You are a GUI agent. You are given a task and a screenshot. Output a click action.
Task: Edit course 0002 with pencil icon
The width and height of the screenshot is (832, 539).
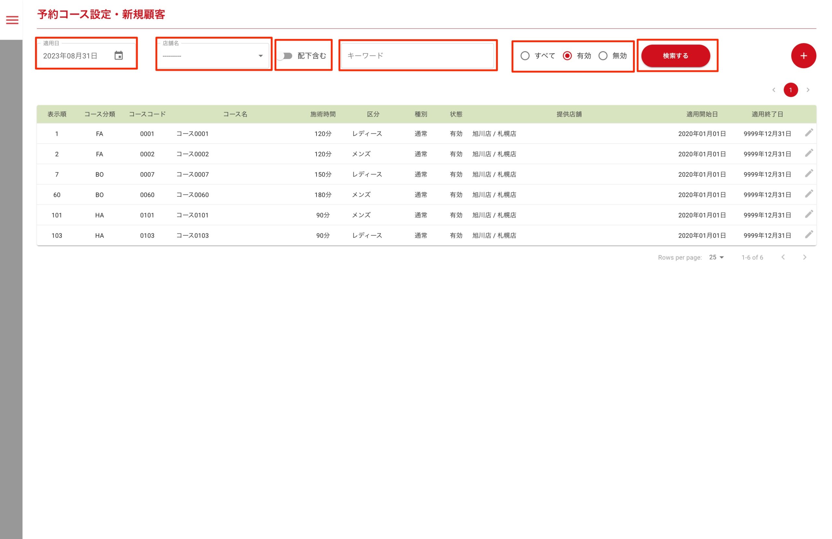pos(809,153)
